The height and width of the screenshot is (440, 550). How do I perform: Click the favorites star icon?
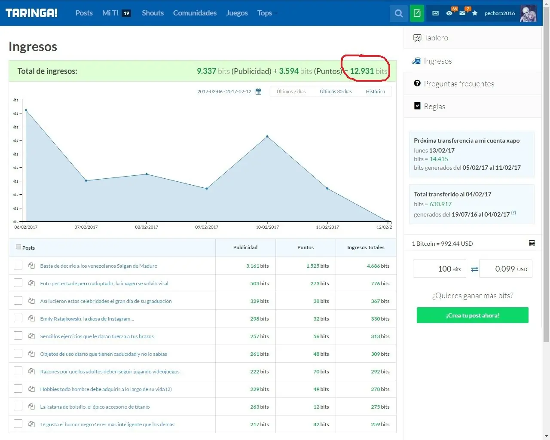coord(475,13)
